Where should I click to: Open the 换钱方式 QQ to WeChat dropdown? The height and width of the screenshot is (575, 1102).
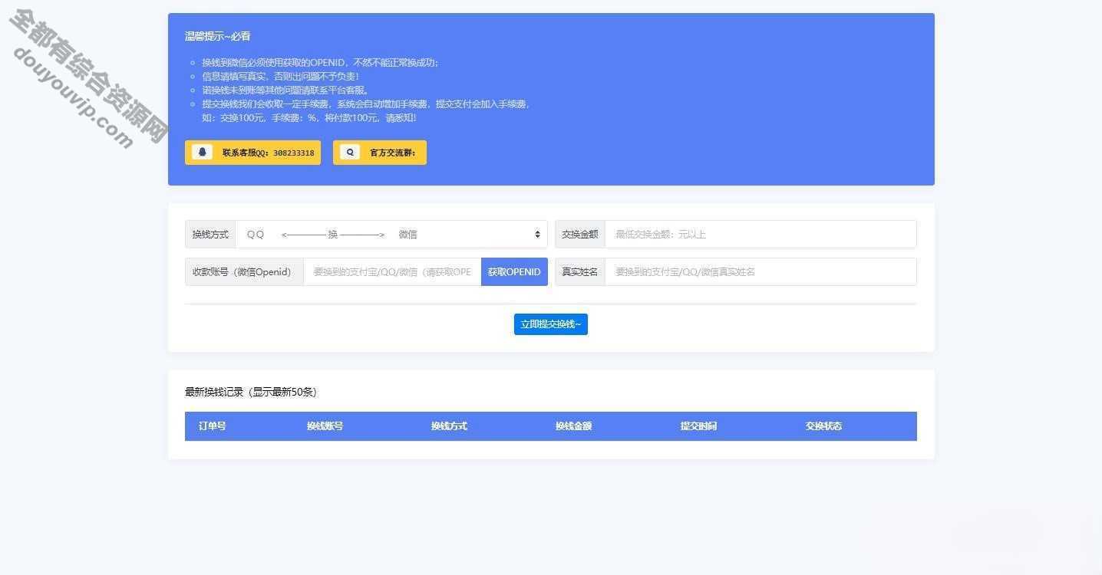(x=392, y=235)
